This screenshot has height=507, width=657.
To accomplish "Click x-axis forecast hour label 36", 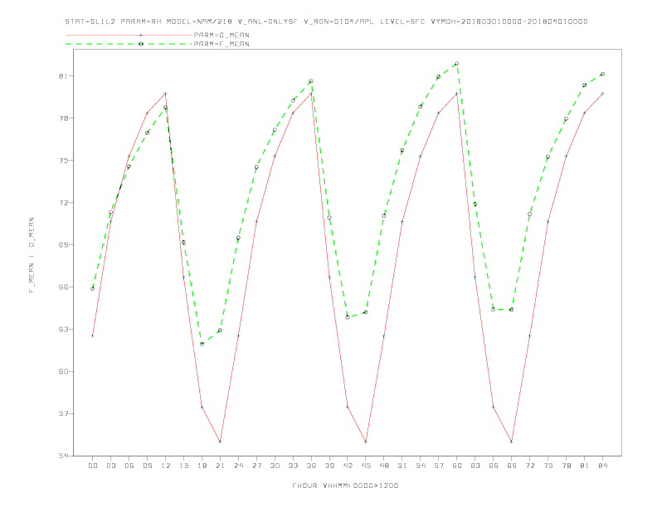I will [x=311, y=466].
